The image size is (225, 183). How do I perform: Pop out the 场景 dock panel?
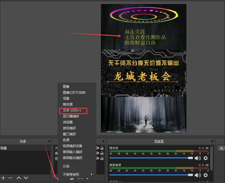pos(49,141)
